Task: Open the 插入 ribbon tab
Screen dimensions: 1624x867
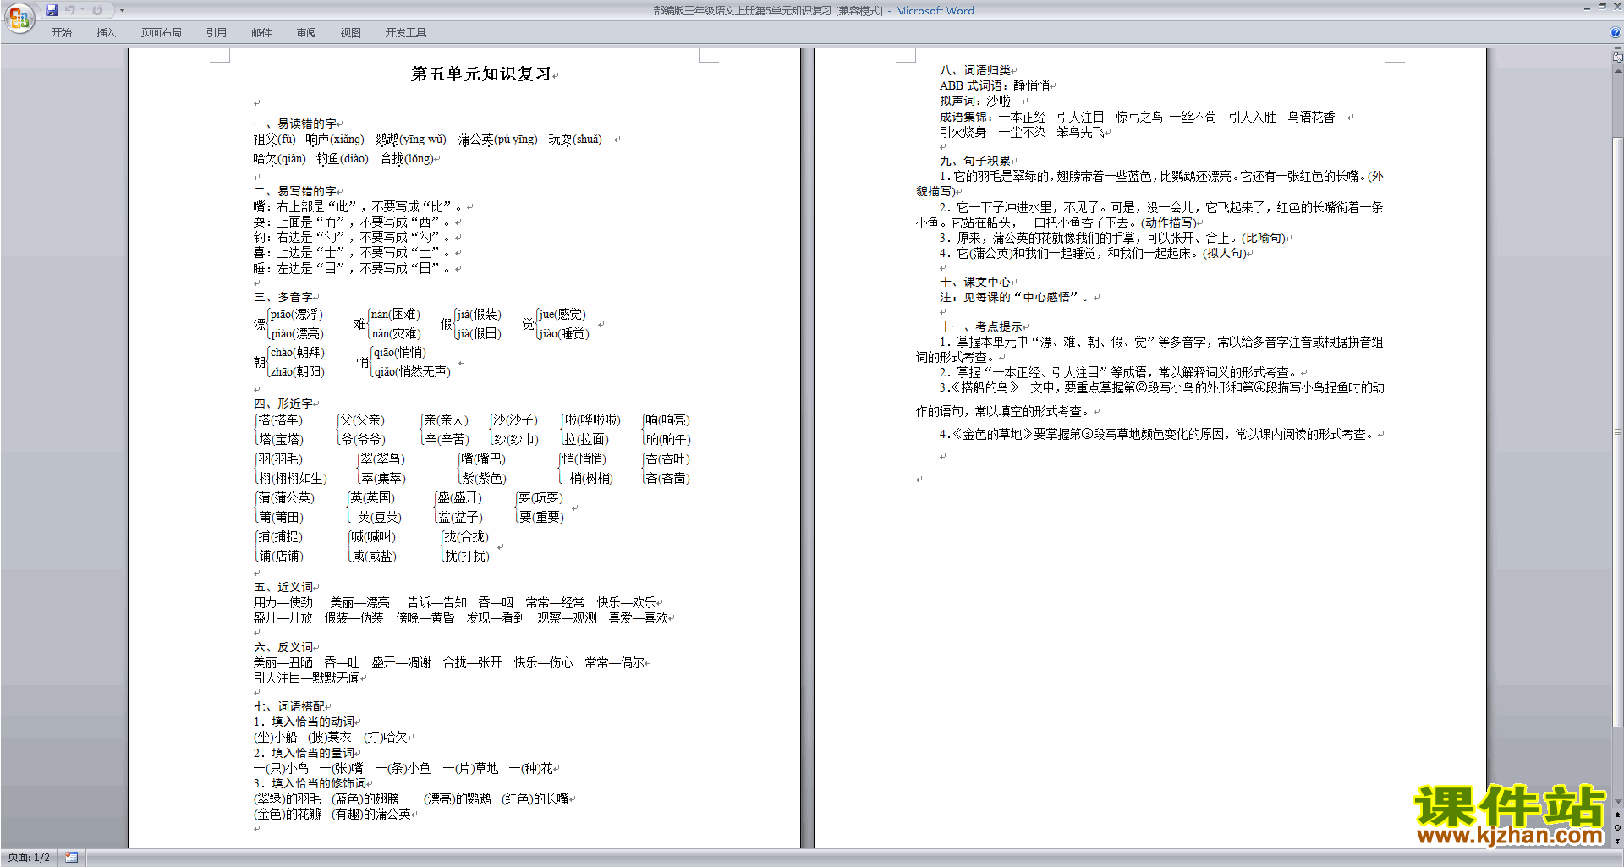Action: coord(106,32)
